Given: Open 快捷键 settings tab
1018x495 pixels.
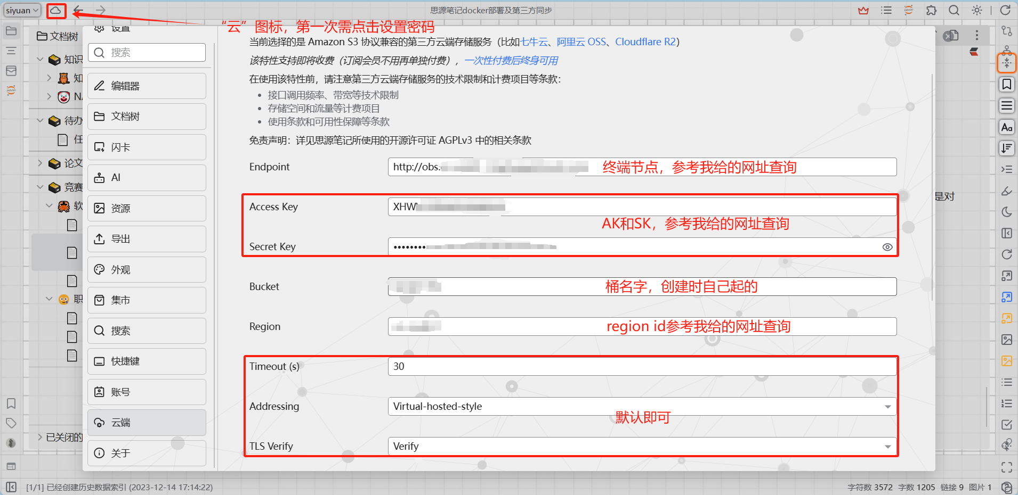Looking at the screenshot, I should (147, 361).
